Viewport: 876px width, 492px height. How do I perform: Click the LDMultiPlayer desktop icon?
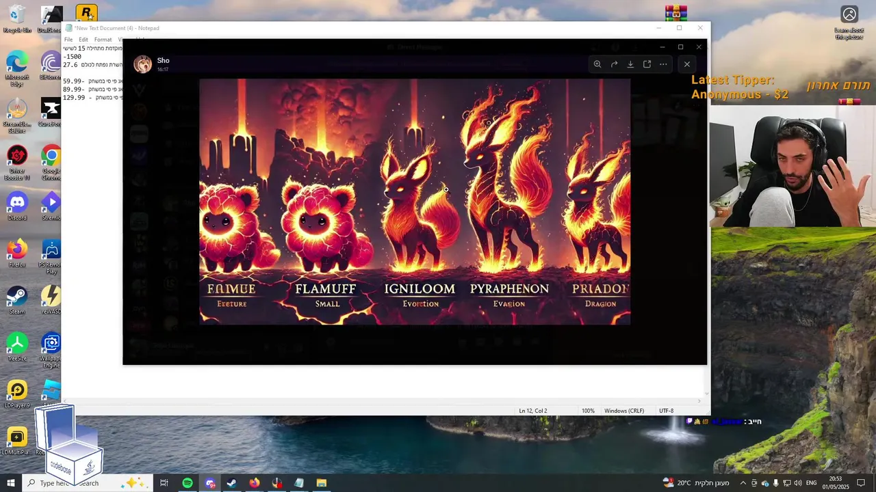[17, 441]
